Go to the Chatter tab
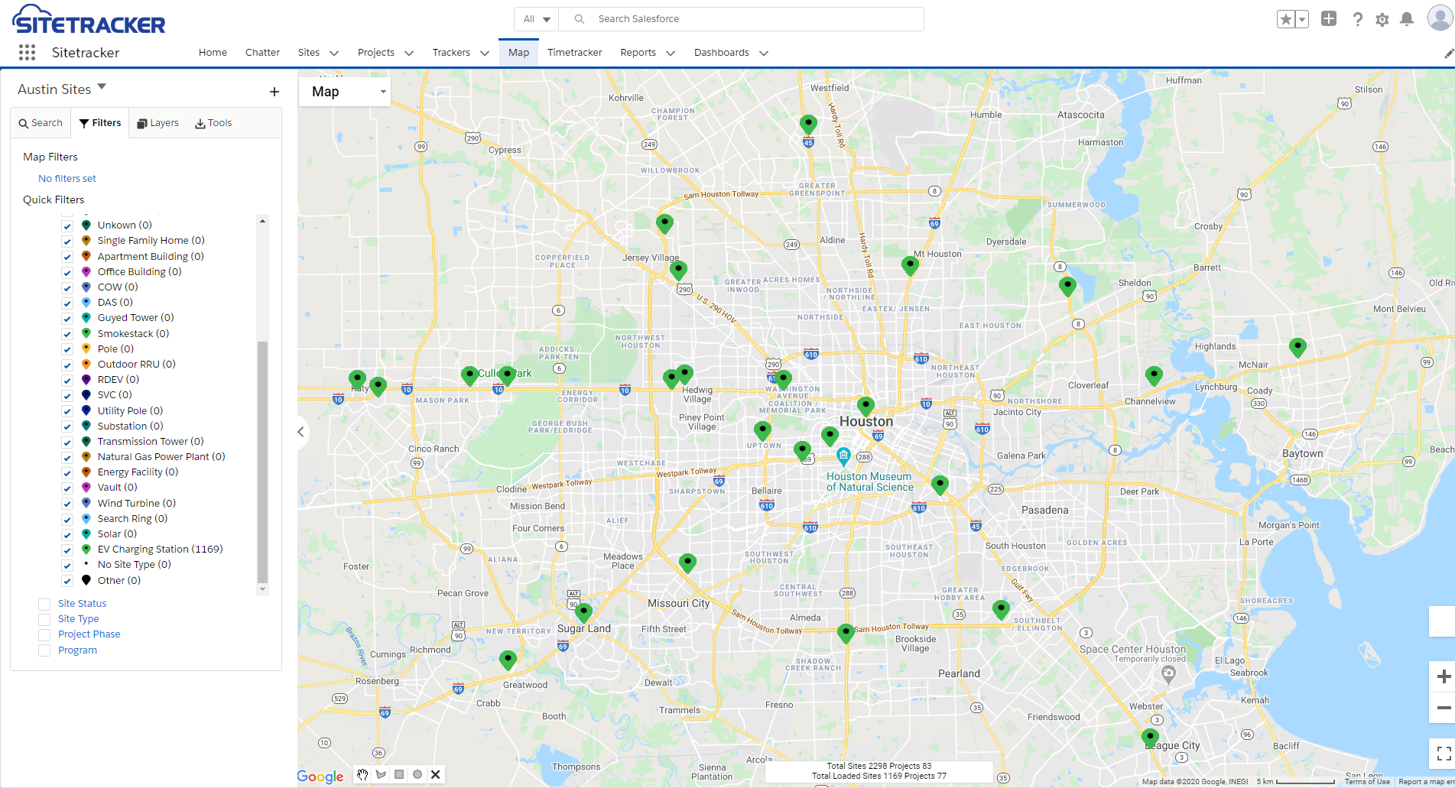This screenshot has width=1455, height=788. 262,53
